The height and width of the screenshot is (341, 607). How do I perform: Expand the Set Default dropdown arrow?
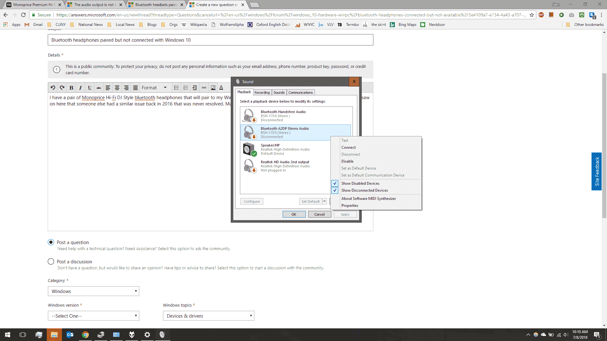click(x=324, y=201)
